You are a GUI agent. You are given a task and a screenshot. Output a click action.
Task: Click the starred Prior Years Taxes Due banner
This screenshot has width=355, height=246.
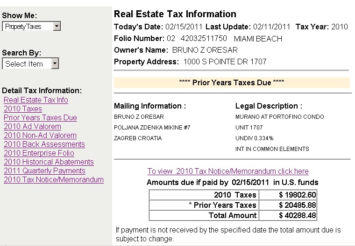[x=232, y=82]
